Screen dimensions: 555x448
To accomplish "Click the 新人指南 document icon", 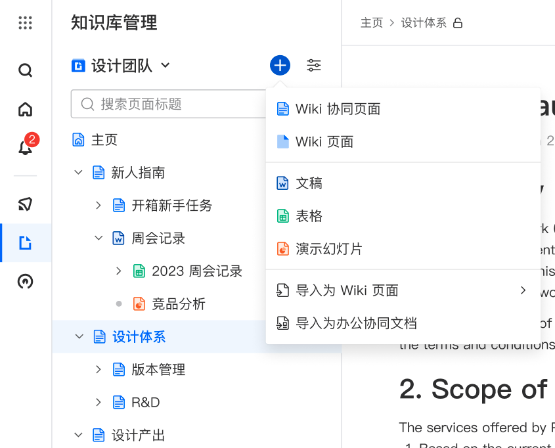I will (x=99, y=173).
